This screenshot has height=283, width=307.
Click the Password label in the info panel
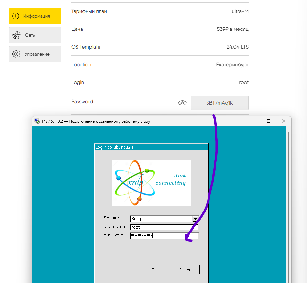coord(82,102)
